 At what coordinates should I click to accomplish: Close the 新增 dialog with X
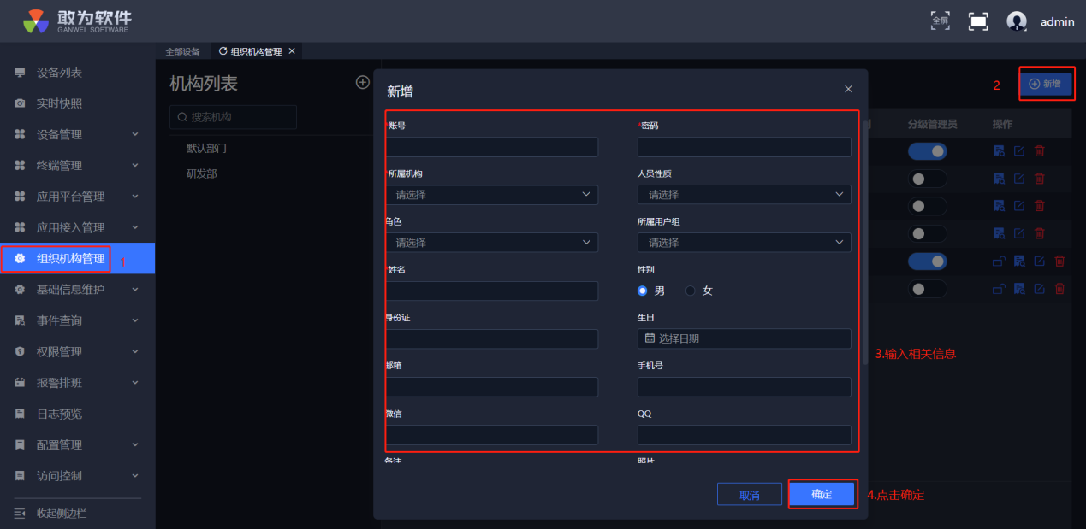tap(848, 89)
